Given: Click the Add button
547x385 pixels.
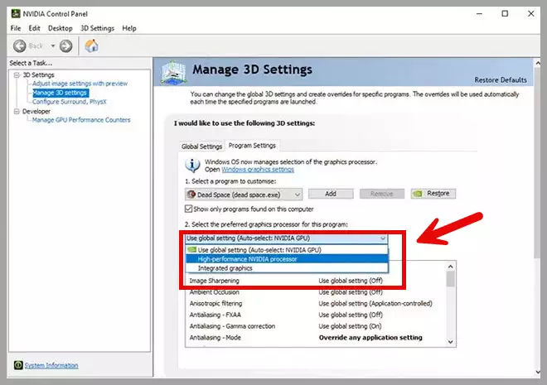Looking at the screenshot, I should pyautogui.click(x=331, y=194).
